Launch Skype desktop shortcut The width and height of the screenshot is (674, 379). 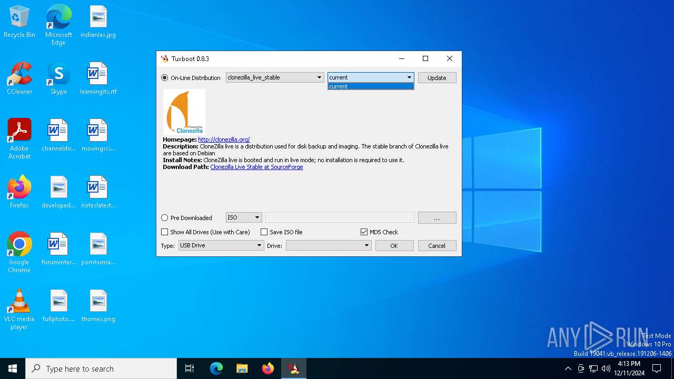58,79
